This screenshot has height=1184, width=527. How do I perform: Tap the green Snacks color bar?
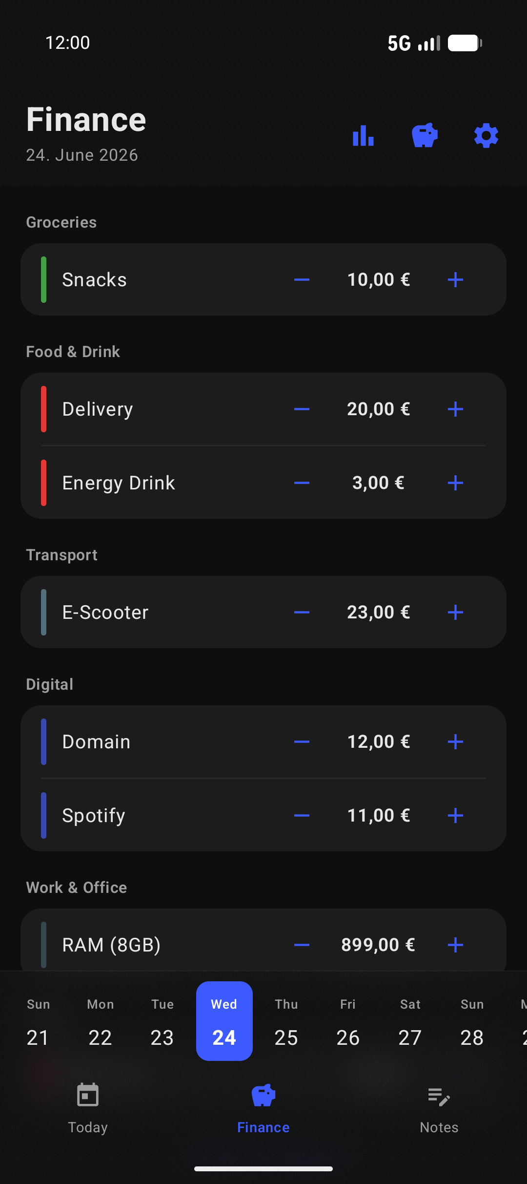(x=43, y=279)
